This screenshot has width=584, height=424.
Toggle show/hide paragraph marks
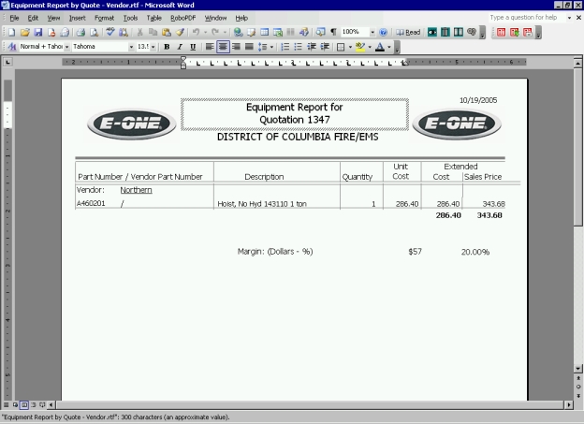(x=334, y=33)
